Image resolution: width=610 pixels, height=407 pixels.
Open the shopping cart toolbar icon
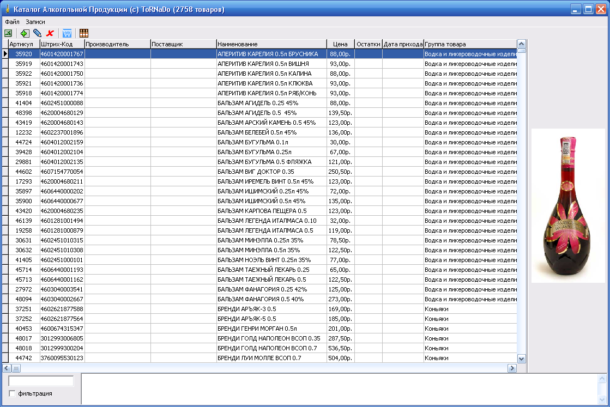point(67,33)
